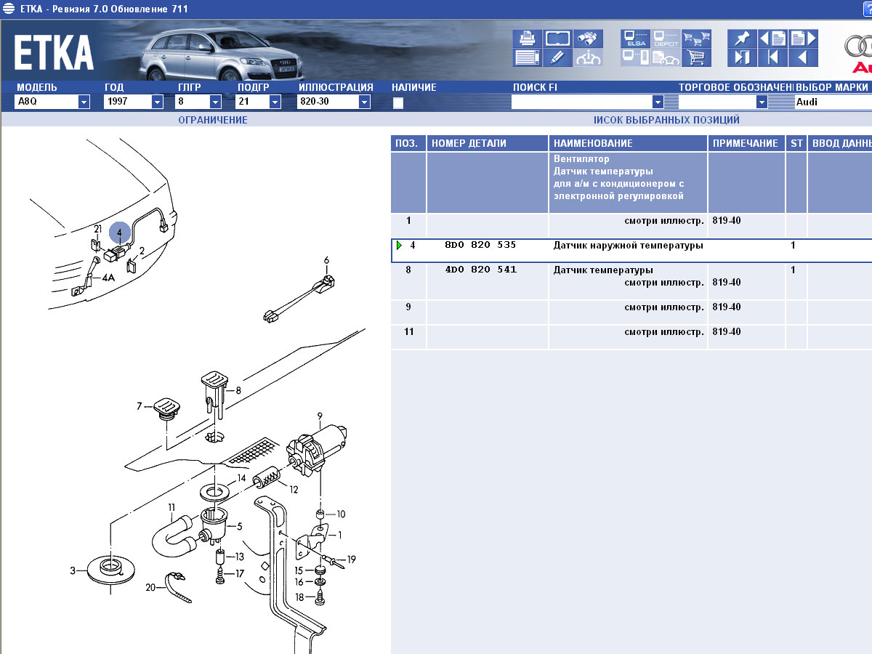Click the pencil edit icon
The image size is (872, 654).
(x=556, y=57)
